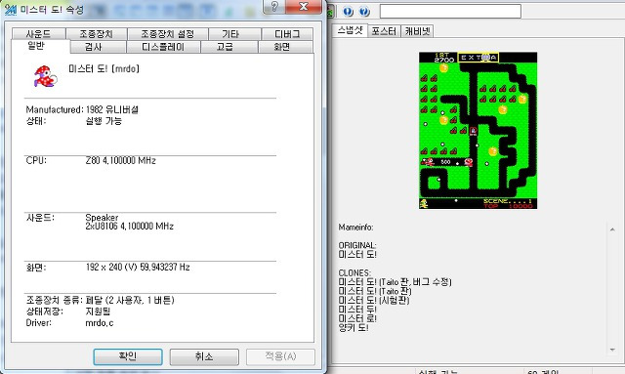Click the '1982 유니버설' manufacturer text

point(112,109)
